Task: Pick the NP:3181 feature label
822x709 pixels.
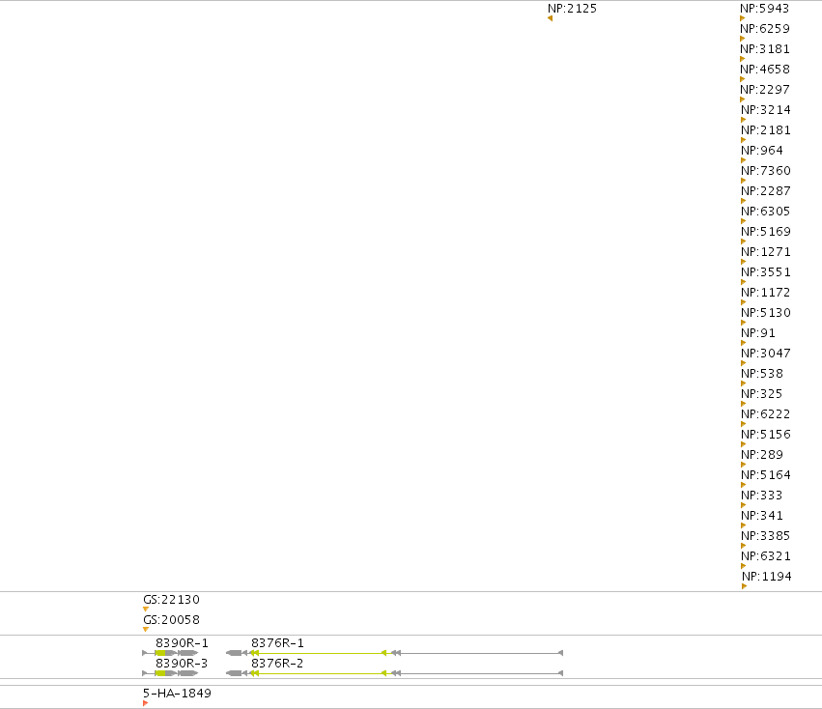Action: pos(765,49)
